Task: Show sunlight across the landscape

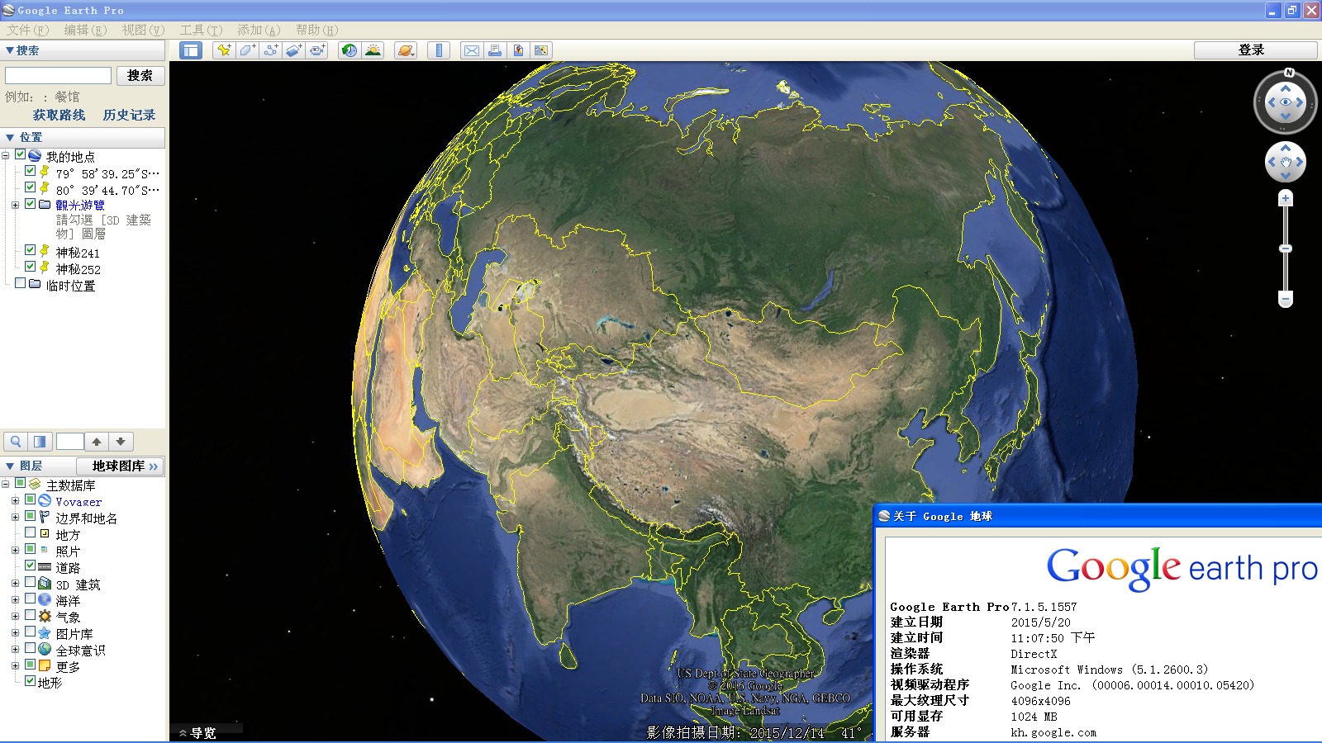Action: click(x=373, y=50)
